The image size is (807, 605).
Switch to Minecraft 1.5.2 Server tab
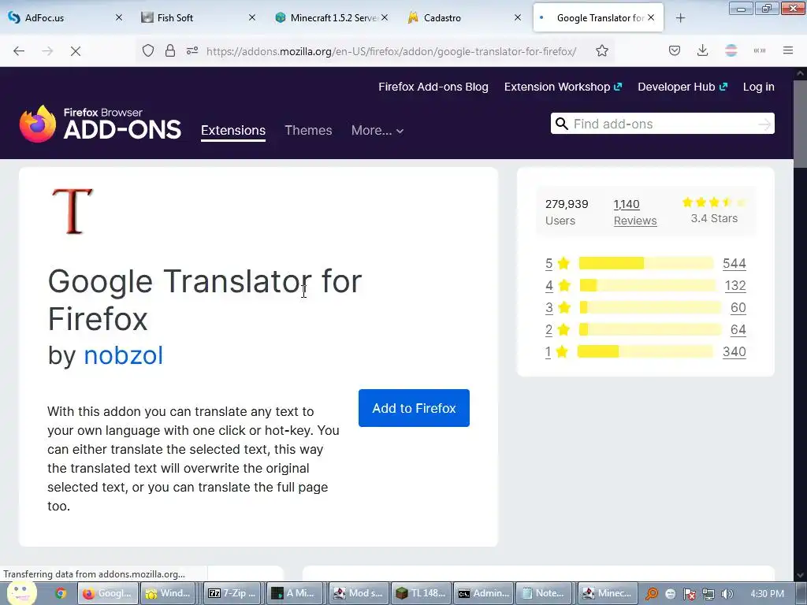tap(333, 17)
